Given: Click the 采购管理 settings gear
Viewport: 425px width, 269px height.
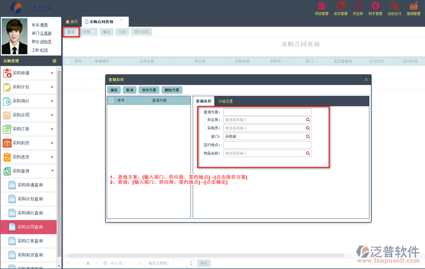Looking at the screenshot, I should pyautogui.click(x=54, y=61).
